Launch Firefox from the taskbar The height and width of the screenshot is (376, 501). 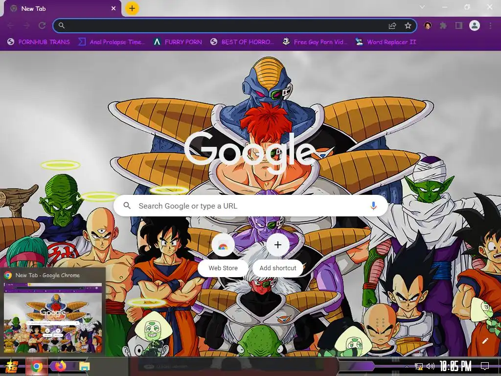coord(61,366)
